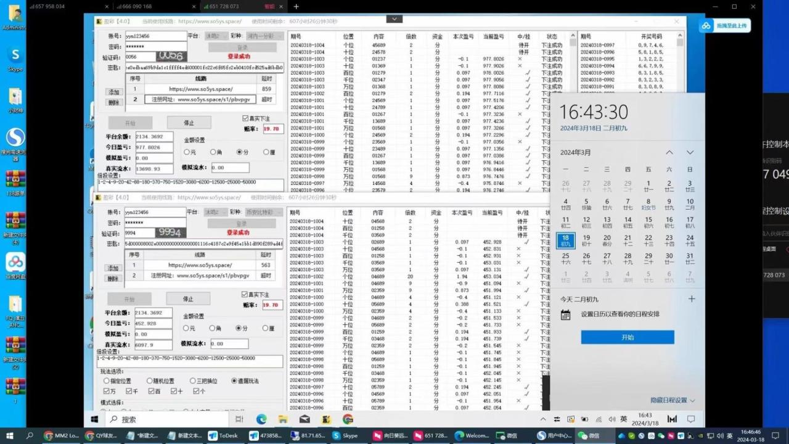Go to previous month in calendar
The height and width of the screenshot is (444, 789).
coord(669,152)
